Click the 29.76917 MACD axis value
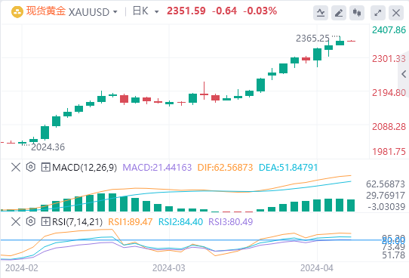This screenshot has width=409, height=278. pos(386,196)
